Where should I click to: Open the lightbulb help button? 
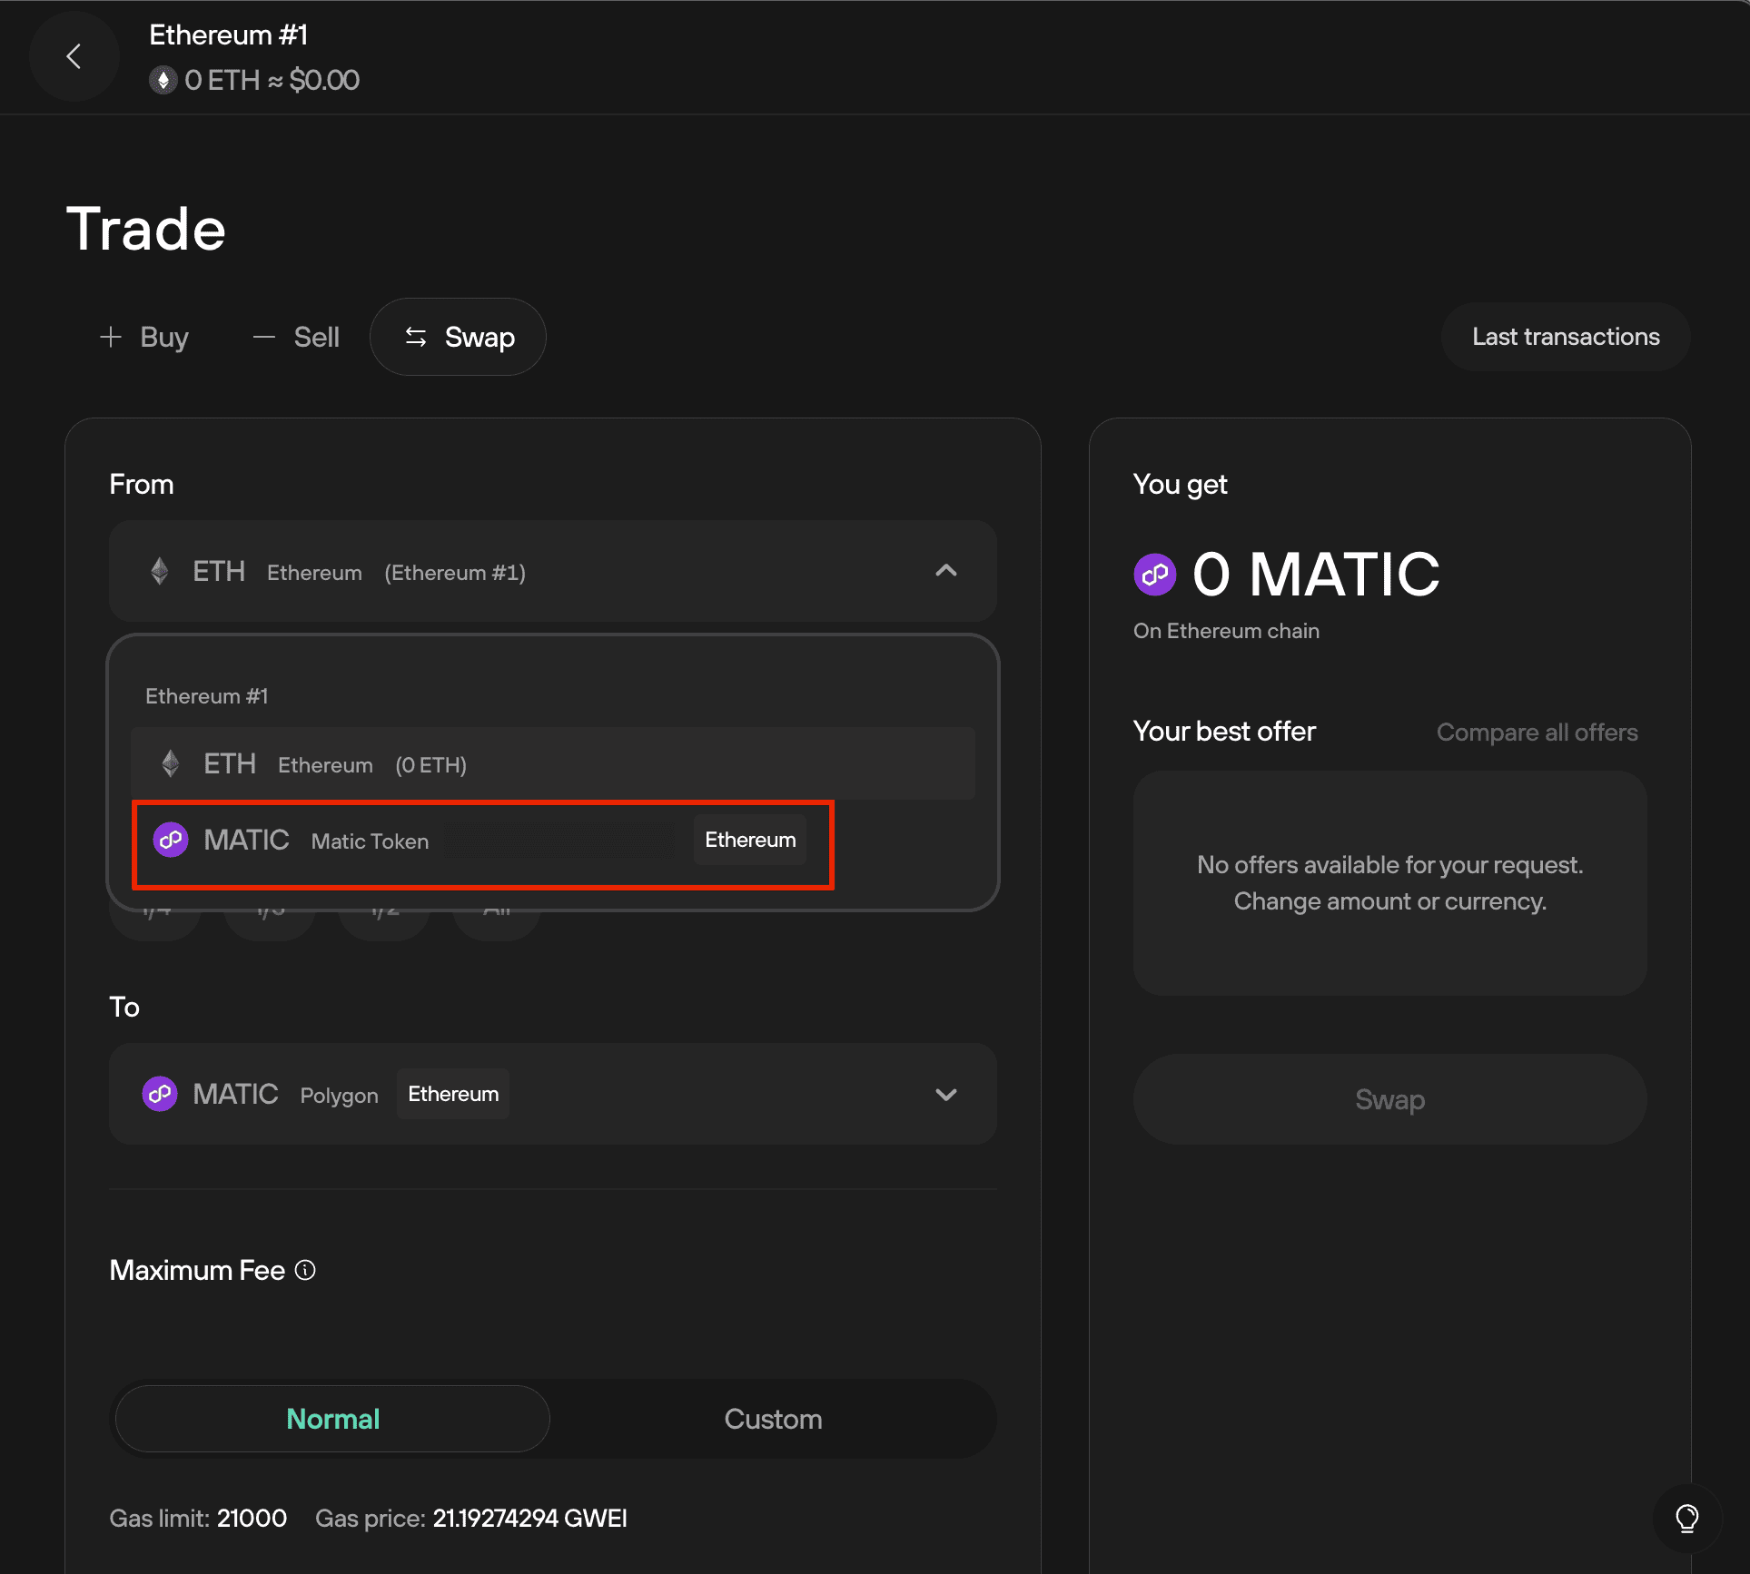tap(1686, 1518)
